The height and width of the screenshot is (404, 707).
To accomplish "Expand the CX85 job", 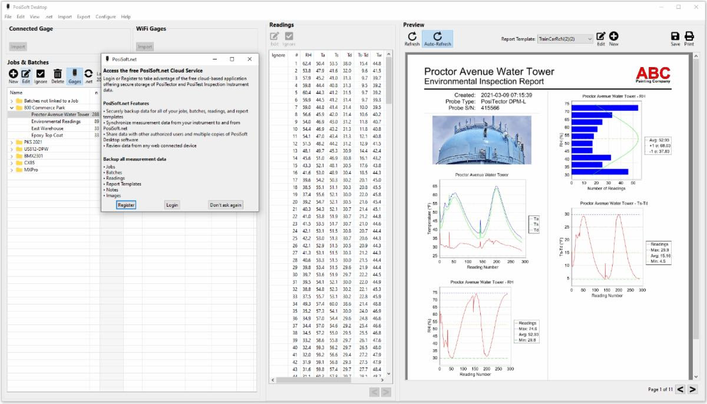I will tap(11, 163).
